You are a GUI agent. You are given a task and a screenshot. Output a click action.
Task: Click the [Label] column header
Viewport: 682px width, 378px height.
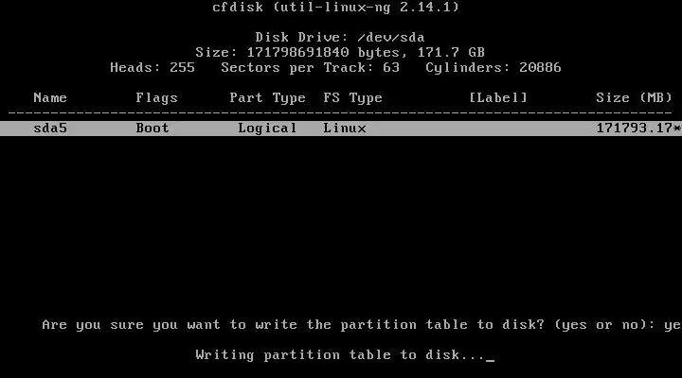pos(498,97)
